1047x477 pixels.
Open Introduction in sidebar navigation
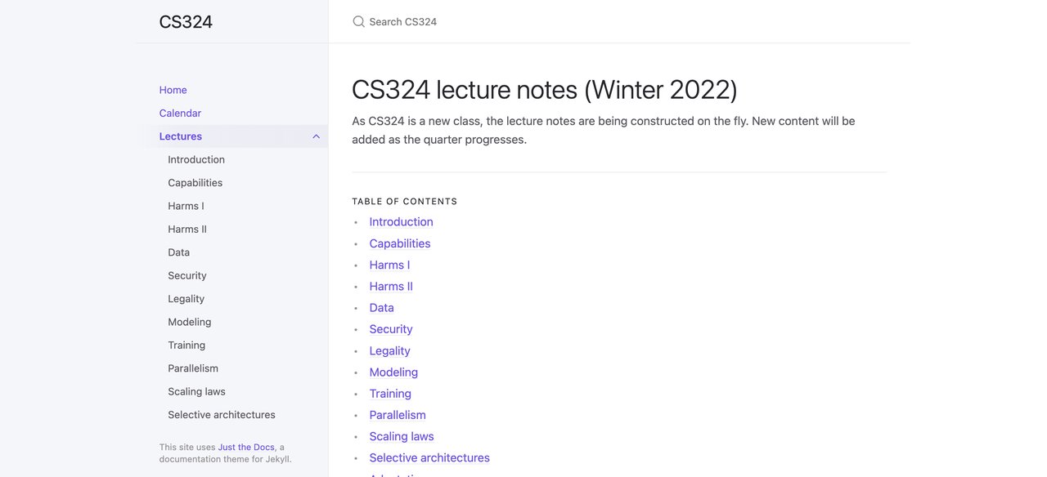pos(196,159)
